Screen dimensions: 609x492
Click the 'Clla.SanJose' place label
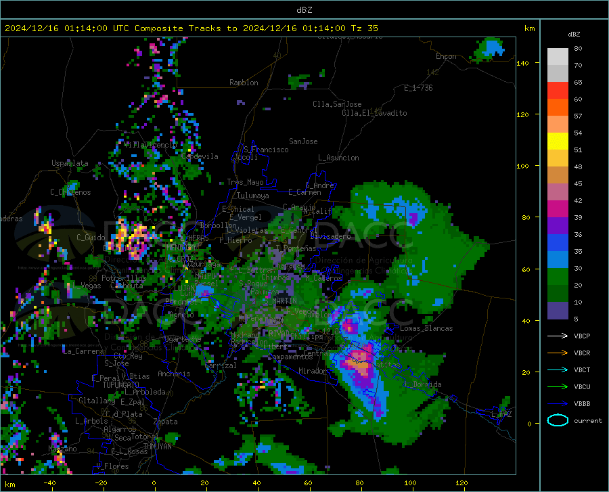click(337, 104)
